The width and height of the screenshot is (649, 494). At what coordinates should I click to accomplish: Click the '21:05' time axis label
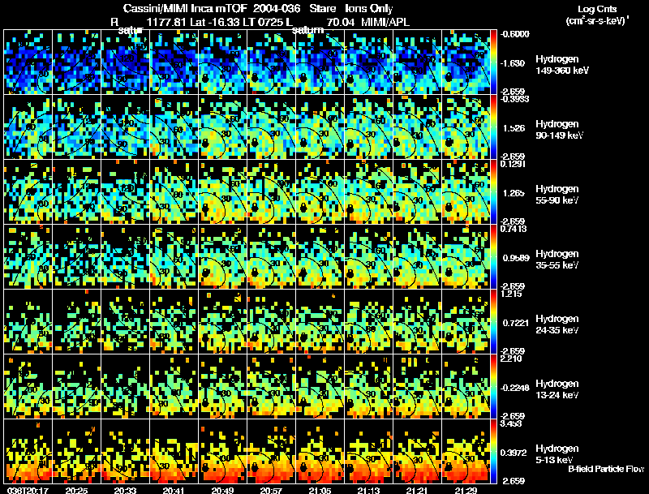pyautogui.click(x=320, y=490)
